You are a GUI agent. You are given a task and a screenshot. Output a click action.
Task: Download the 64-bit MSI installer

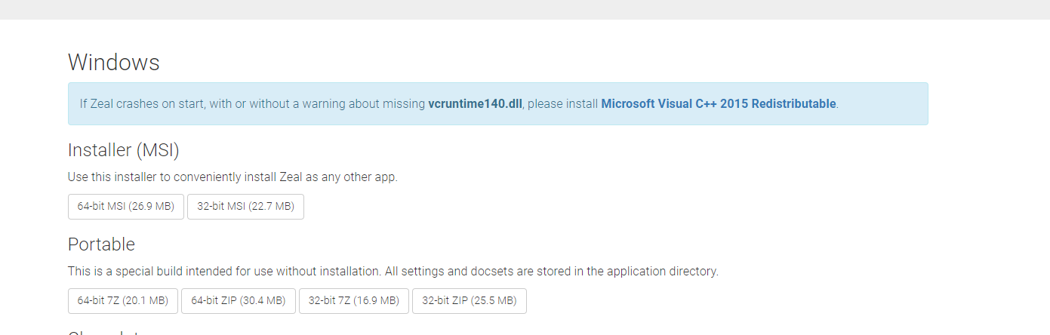[x=126, y=207]
